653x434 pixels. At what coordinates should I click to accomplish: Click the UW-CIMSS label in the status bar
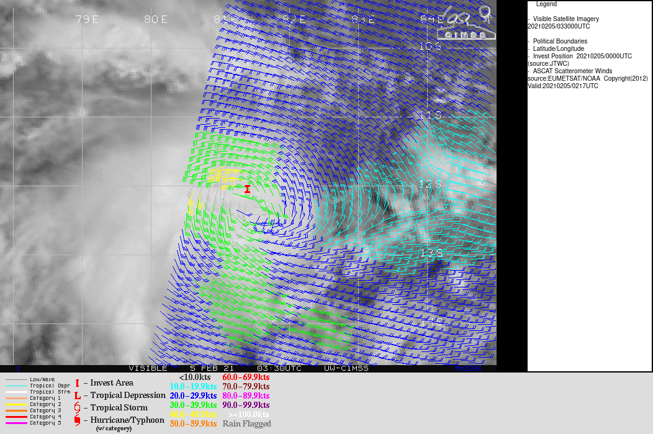345,368
